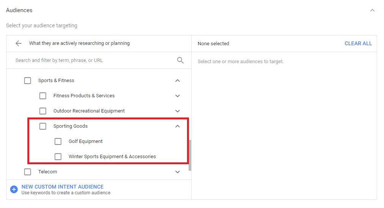
Task: Tick the Telecom checkbox
Action: point(28,172)
